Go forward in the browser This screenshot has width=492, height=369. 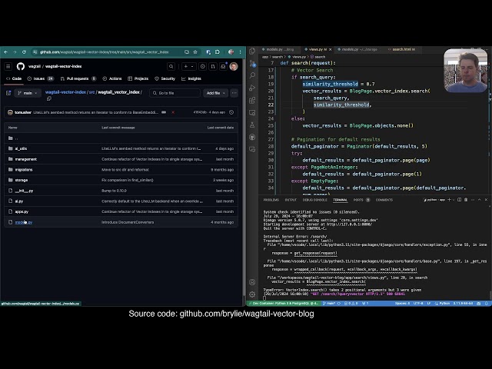[x=15, y=52]
